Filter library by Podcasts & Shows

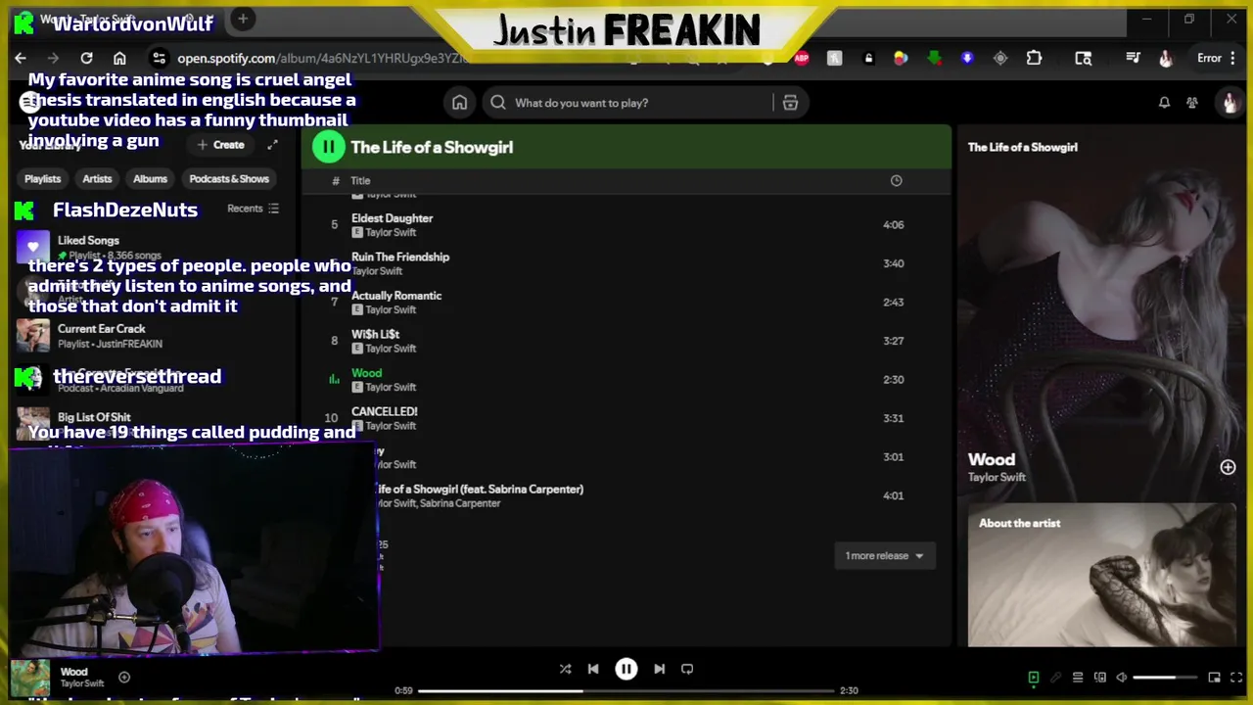[x=229, y=179]
